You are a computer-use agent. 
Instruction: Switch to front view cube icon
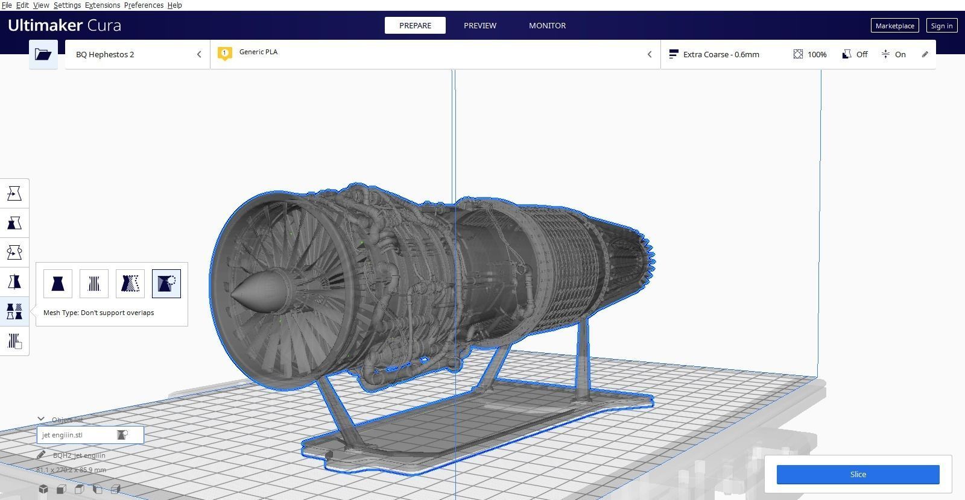pyautogui.click(x=62, y=489)
